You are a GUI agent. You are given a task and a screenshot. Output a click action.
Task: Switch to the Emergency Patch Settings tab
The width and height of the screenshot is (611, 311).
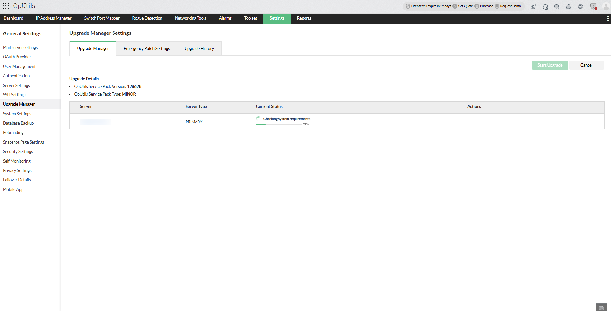click(x=147, y=49)
